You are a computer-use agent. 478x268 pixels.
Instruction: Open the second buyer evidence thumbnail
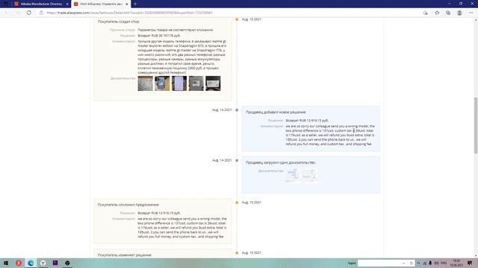coord(162,83)
